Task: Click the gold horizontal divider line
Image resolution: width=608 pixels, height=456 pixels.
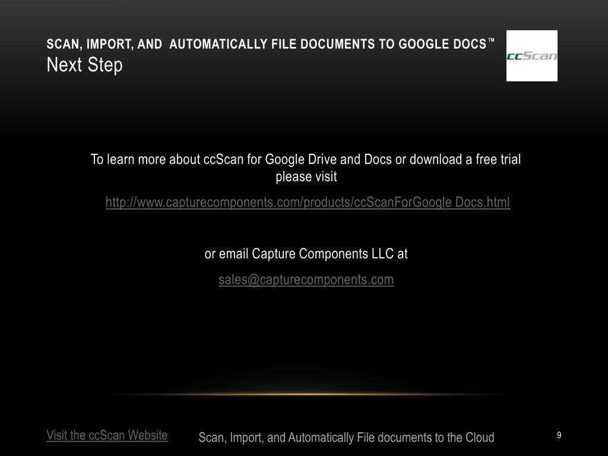Action: [x=306, y=394]
